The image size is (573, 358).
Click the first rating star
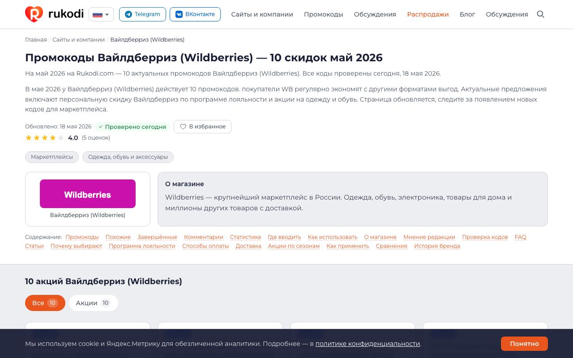click(x=29, y=138)
